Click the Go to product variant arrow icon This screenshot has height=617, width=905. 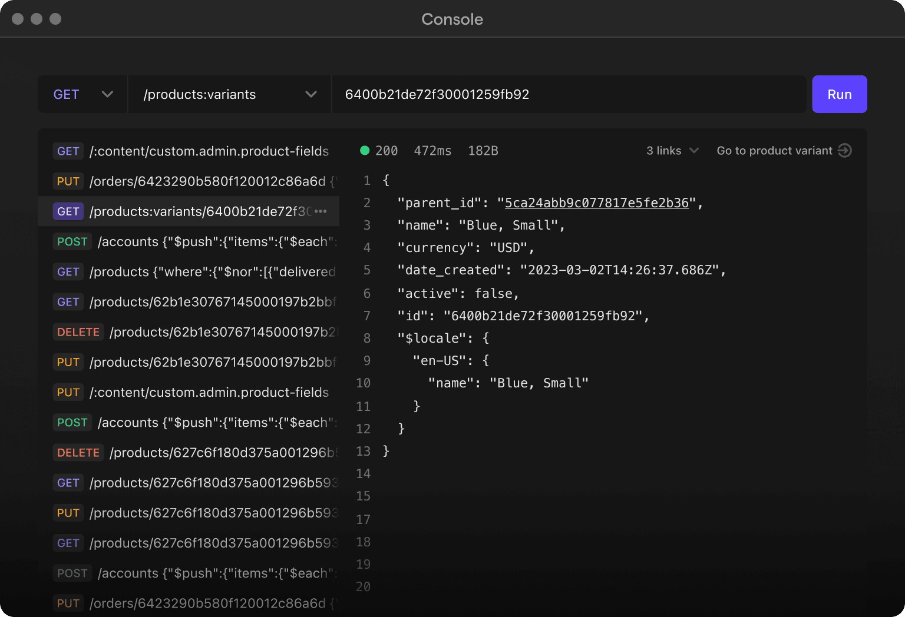[845, 151]
